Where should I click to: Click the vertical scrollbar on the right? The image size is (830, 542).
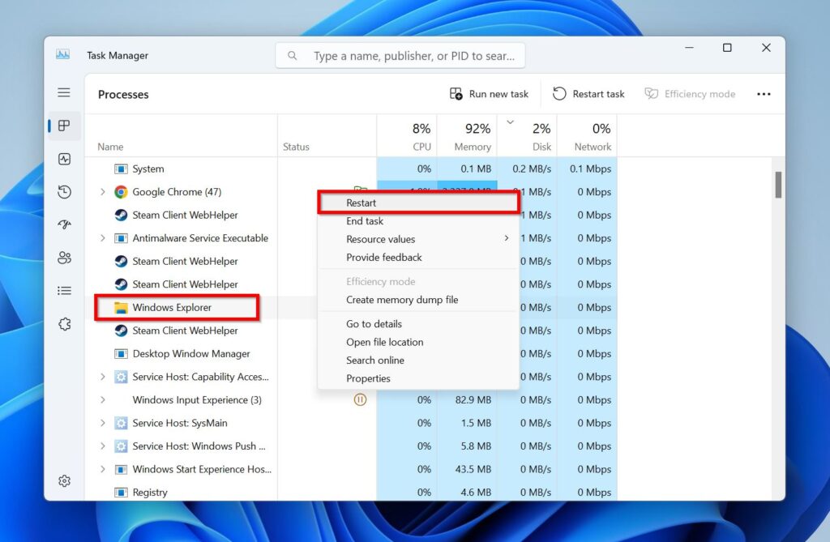tap(780, 185)
